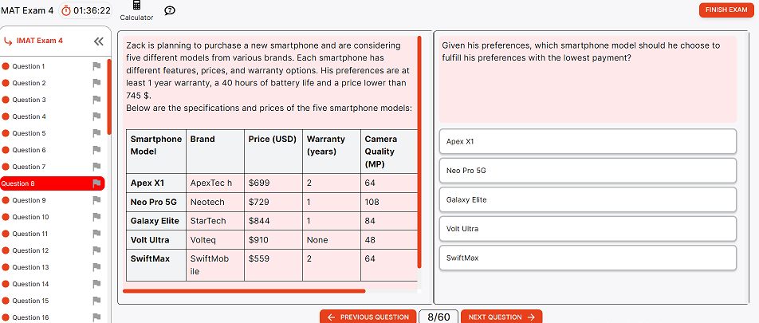Toggle the flag on Question 13
The width and height of the screenshot is (759, 323).
point(96,267)
